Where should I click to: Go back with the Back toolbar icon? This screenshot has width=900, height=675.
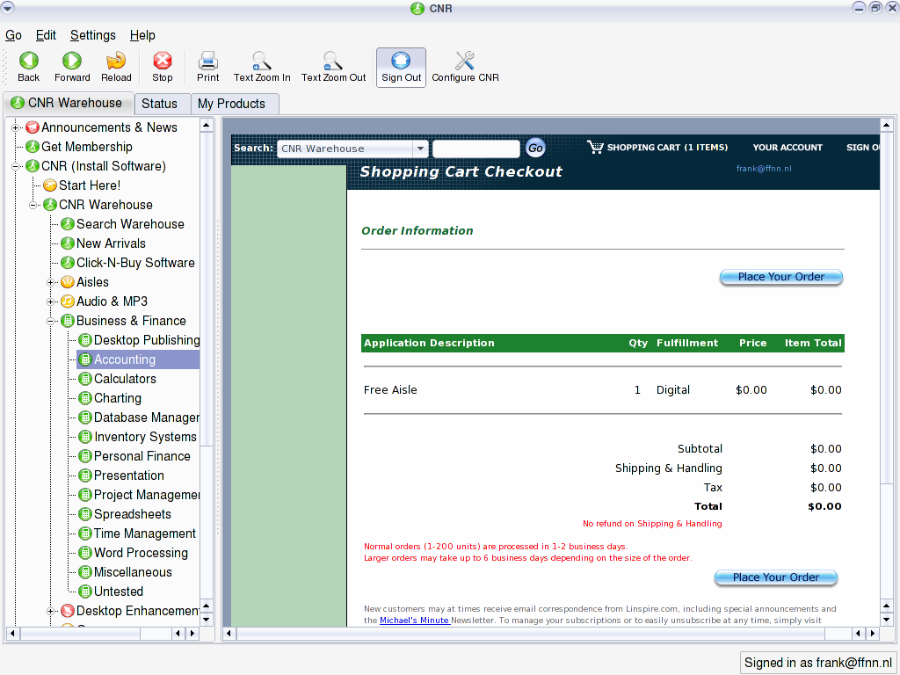coord(29,61)
